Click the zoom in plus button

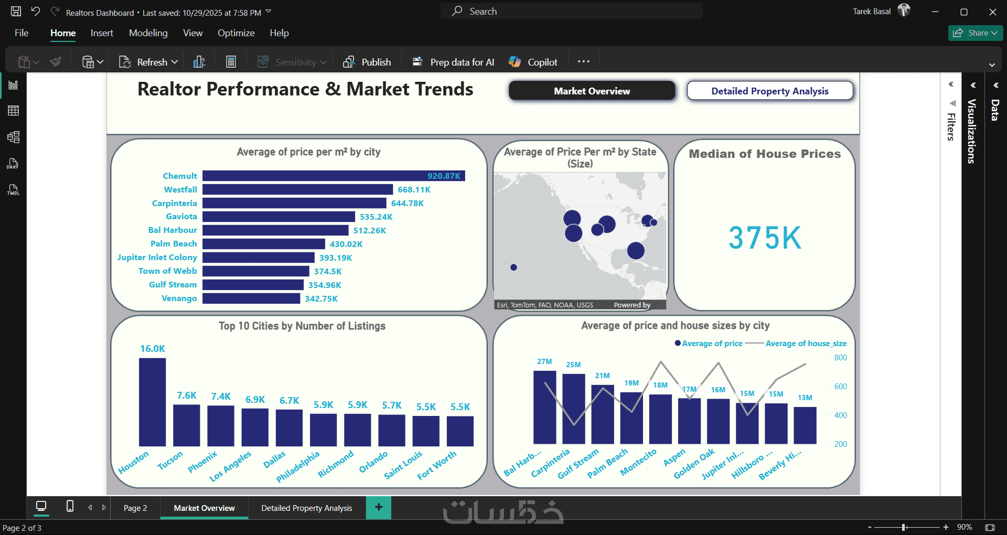click(x=946, y=527)
